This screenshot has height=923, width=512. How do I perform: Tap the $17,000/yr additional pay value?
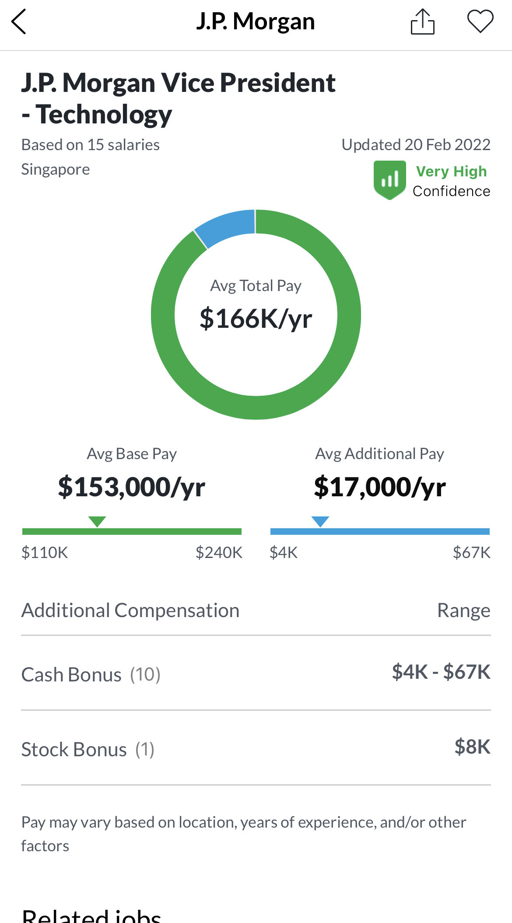point(380,487)
